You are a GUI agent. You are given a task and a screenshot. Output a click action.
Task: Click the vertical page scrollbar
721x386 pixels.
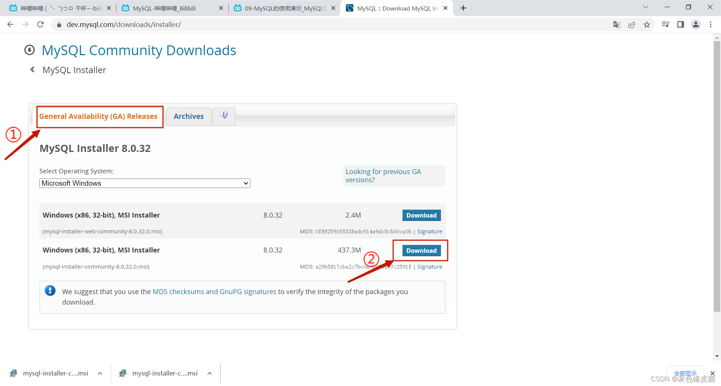point(717,176)
